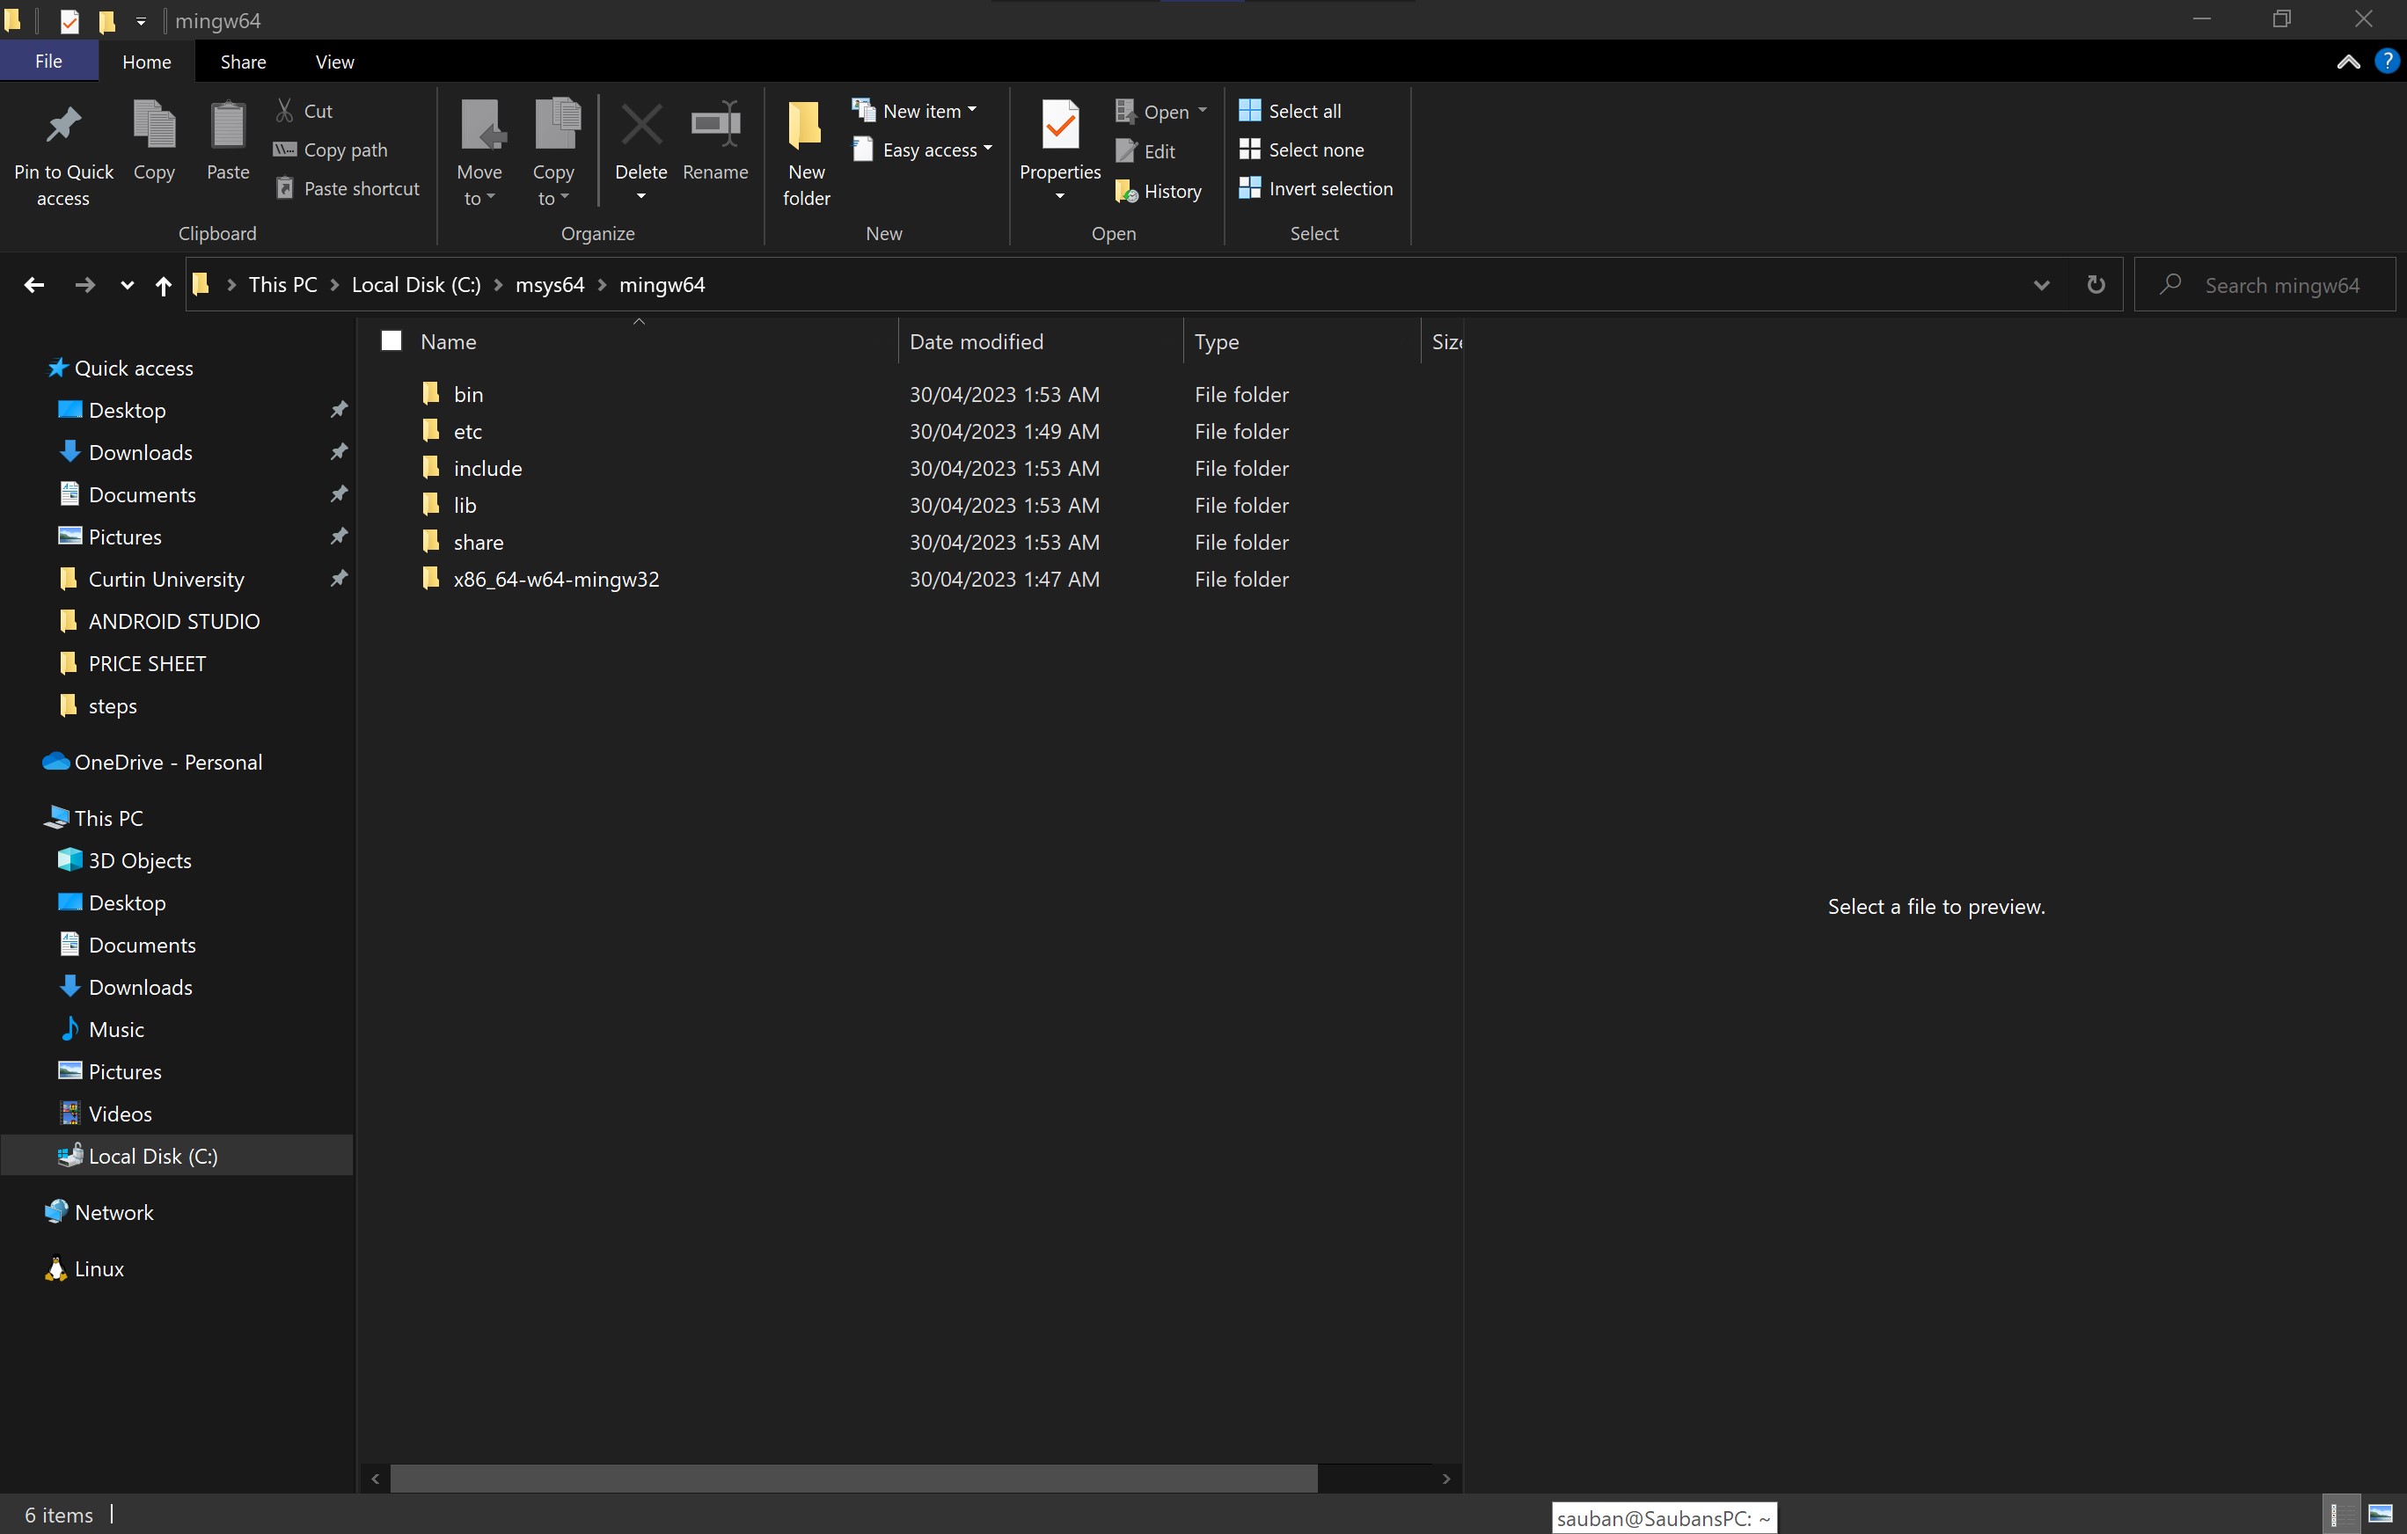Viewport: 2407px width, 1534px height.
Task: Go back with the left arrow
Action: (x=34, y=286)
